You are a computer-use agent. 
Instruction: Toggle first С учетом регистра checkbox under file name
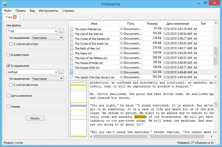[11, 44]
